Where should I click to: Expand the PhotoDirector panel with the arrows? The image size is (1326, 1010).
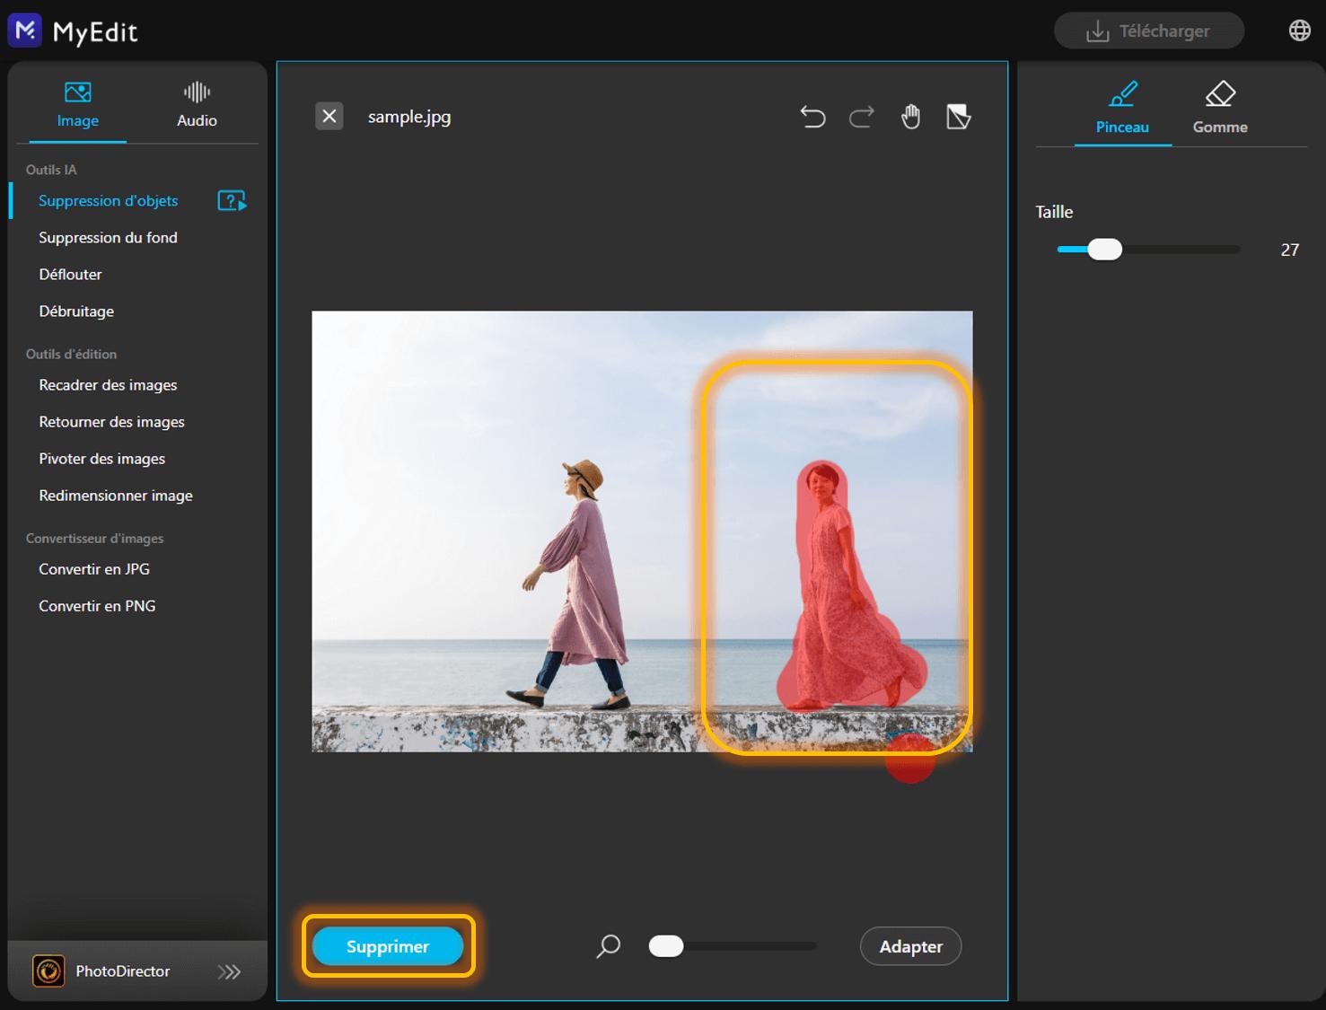pyautogui.click(x=230, y=971)
